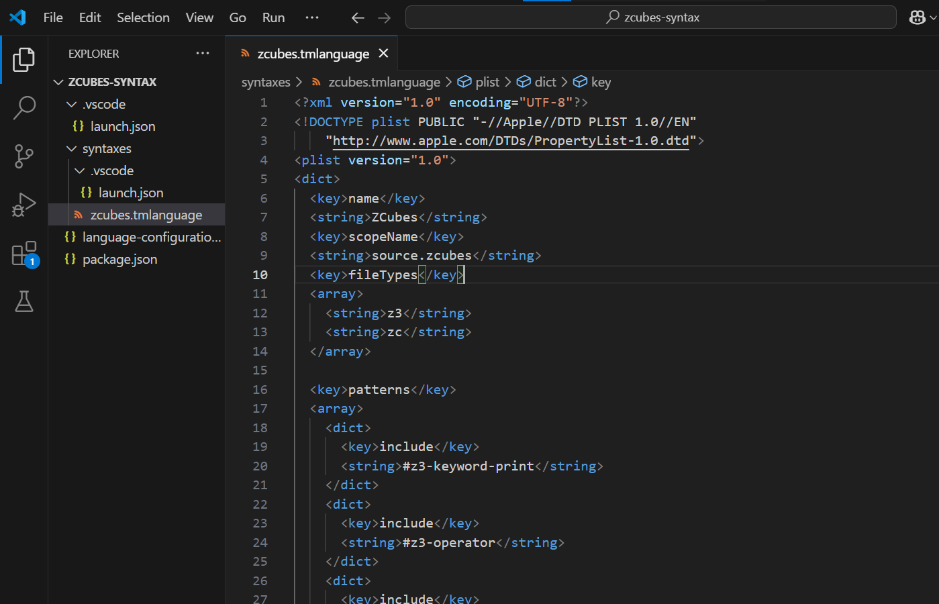Open the Explorer view in activity bar
Screen dimensions: 939x604
(x=24, y=60)
